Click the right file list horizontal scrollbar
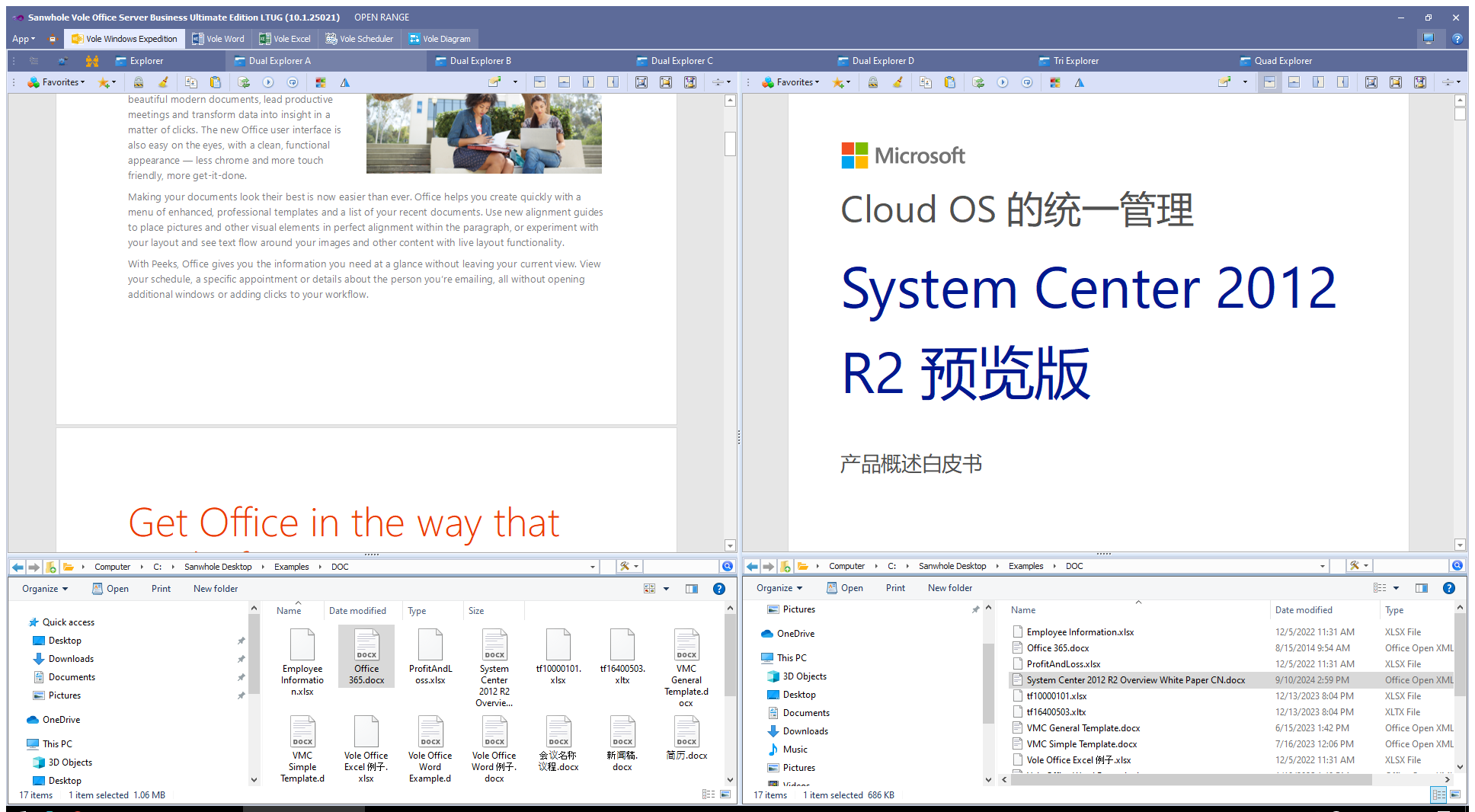Viewport: 1475px width, 812px height. coord(1192,779)
